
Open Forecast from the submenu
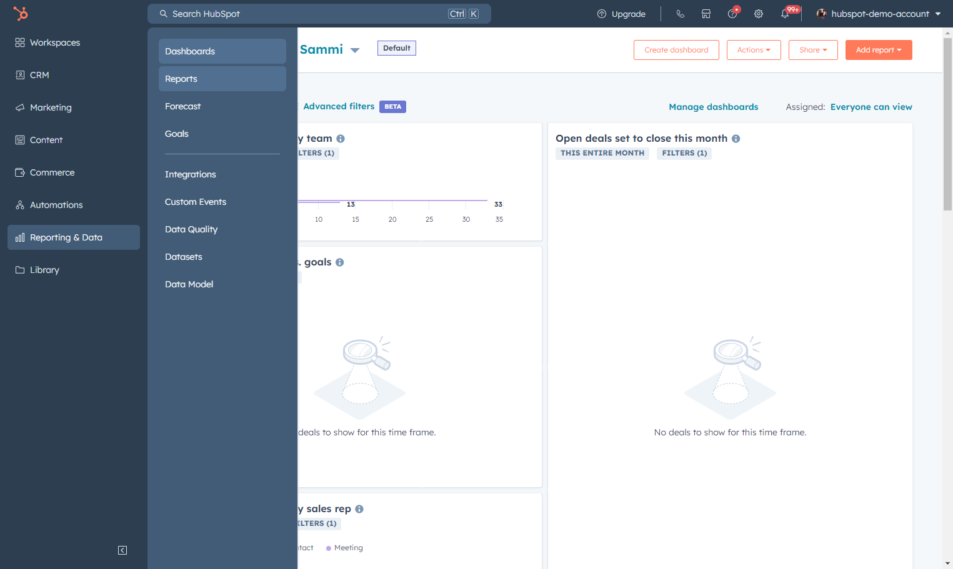(x=222, y=106)
